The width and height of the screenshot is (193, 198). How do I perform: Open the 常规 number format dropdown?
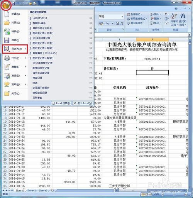[x=122, y=17]
